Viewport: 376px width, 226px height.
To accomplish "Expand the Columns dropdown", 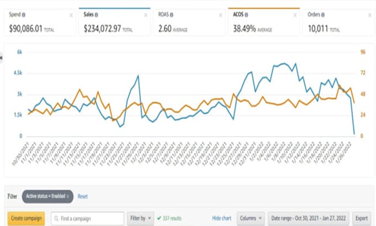I will [251, 219].
